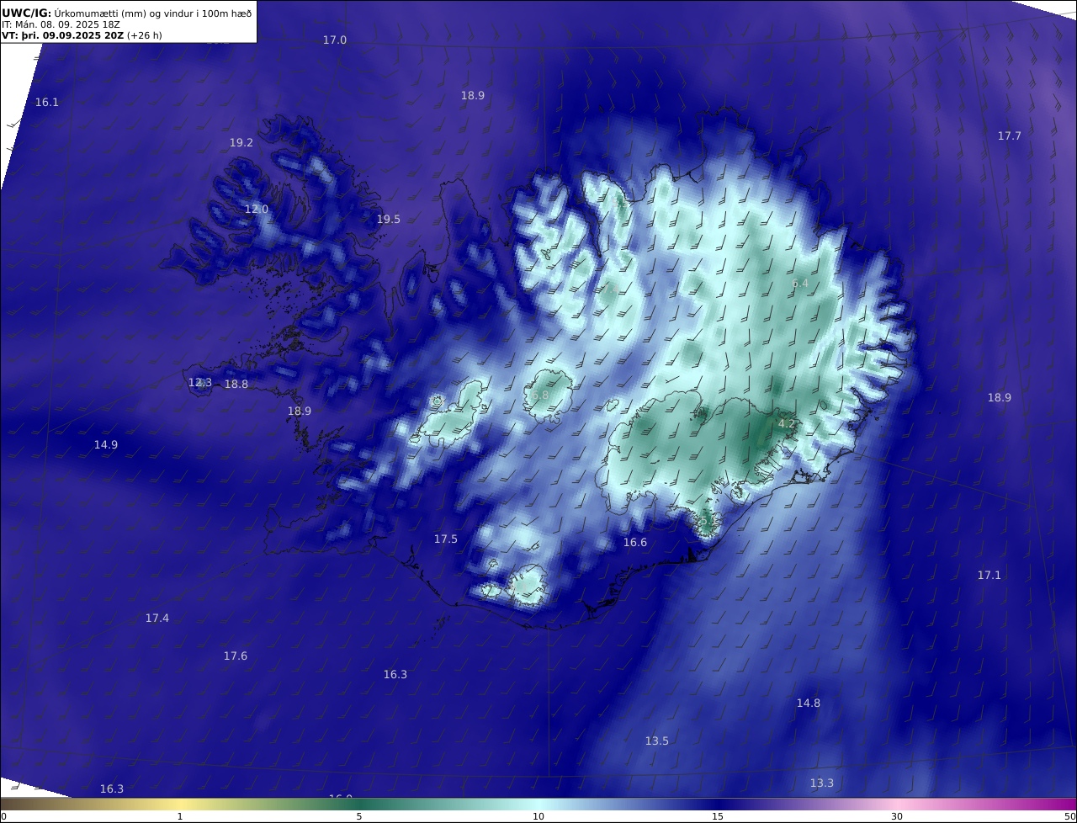Click the "VT: þri. 09.09.2025 20Z (+26 h)" line

[82, 35]
